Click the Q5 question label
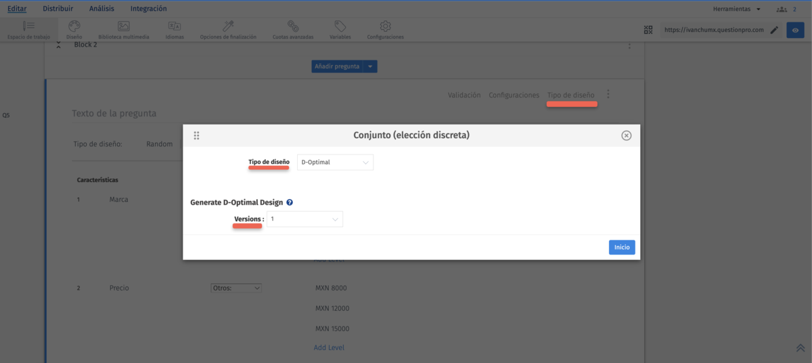Screen dimensions: 812x363 6,116
